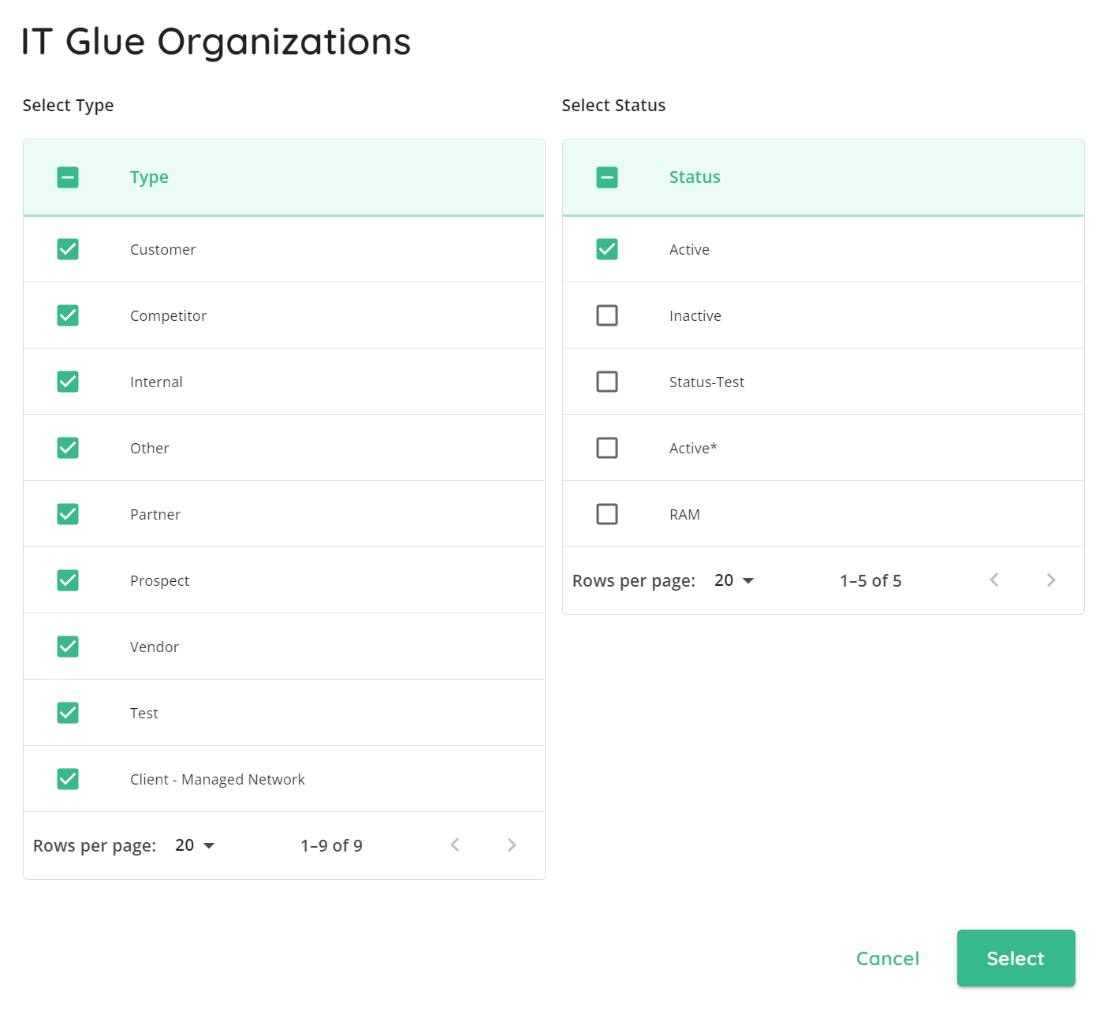Click the Select button

(x=1016, y=958)
